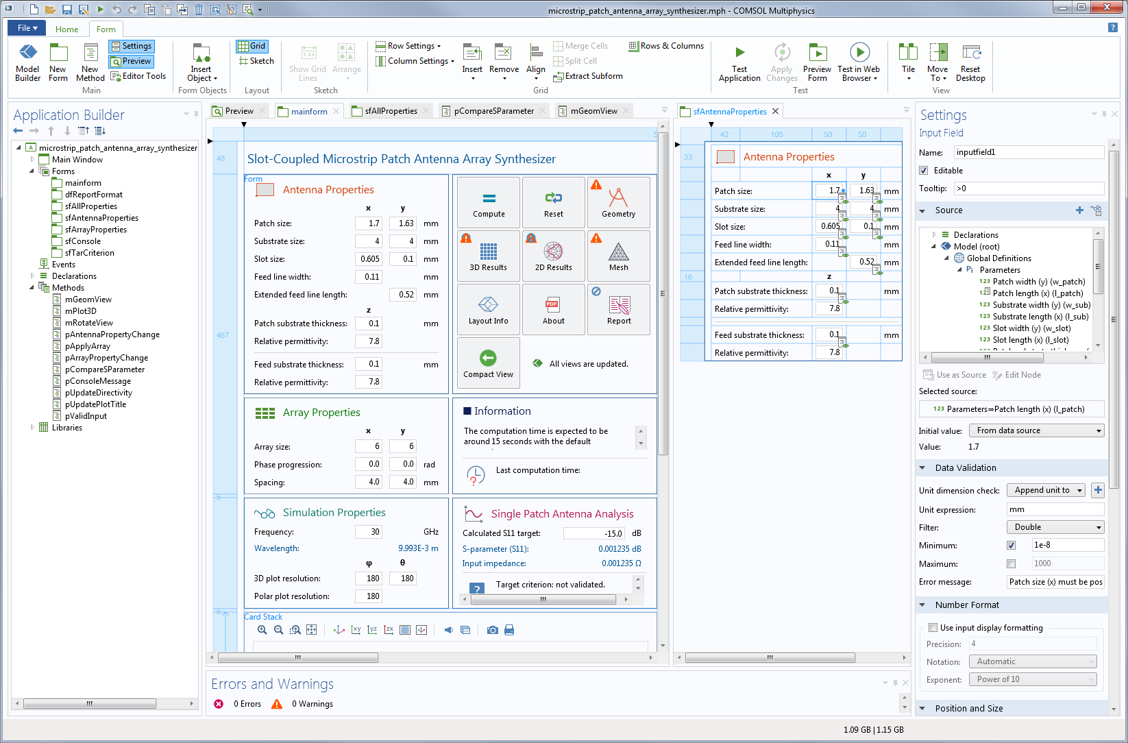1128x743 pixels.
Task: Toggle the Preview window button
Action: [132, 61]
